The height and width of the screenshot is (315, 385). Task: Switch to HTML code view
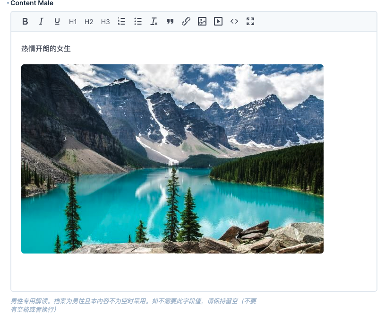(234, 21)
